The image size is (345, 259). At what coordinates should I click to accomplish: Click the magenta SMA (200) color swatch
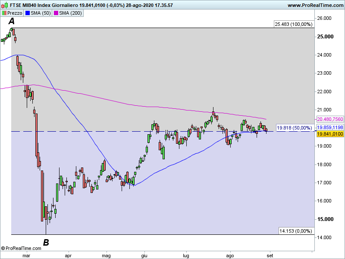click(56, 13)
